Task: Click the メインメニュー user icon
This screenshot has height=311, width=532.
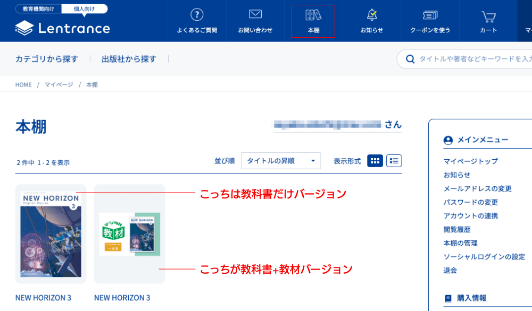Action: pyautogui.click(x=448, y=140)
